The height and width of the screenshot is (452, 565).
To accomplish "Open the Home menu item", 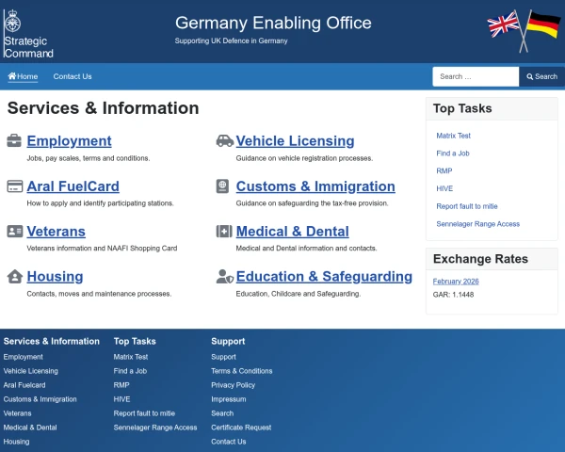I will tap(23, 76).
